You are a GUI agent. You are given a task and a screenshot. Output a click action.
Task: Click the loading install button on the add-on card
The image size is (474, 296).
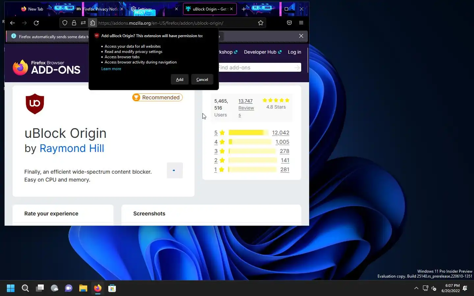tap(174, 170)
